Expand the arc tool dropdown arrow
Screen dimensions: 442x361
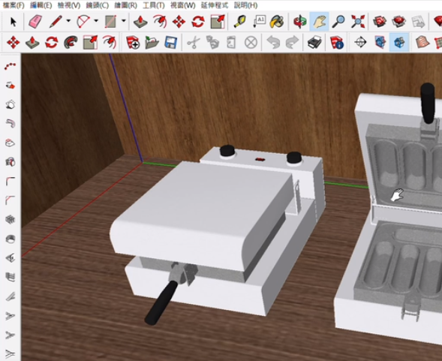pyautogui.click(x=96, y=20)
